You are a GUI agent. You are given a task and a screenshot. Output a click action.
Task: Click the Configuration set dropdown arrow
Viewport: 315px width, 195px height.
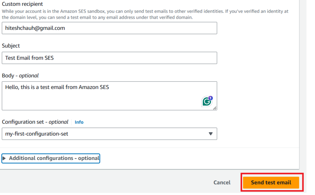pyautogui.click(x=211, y=134)
